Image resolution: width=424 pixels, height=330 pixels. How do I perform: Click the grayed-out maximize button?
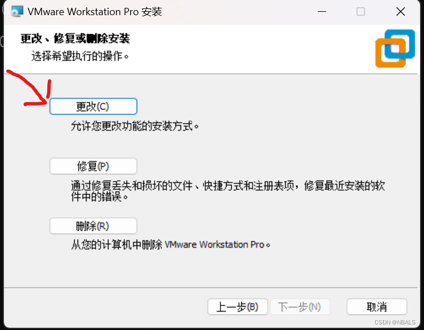(x=360, y=12)
